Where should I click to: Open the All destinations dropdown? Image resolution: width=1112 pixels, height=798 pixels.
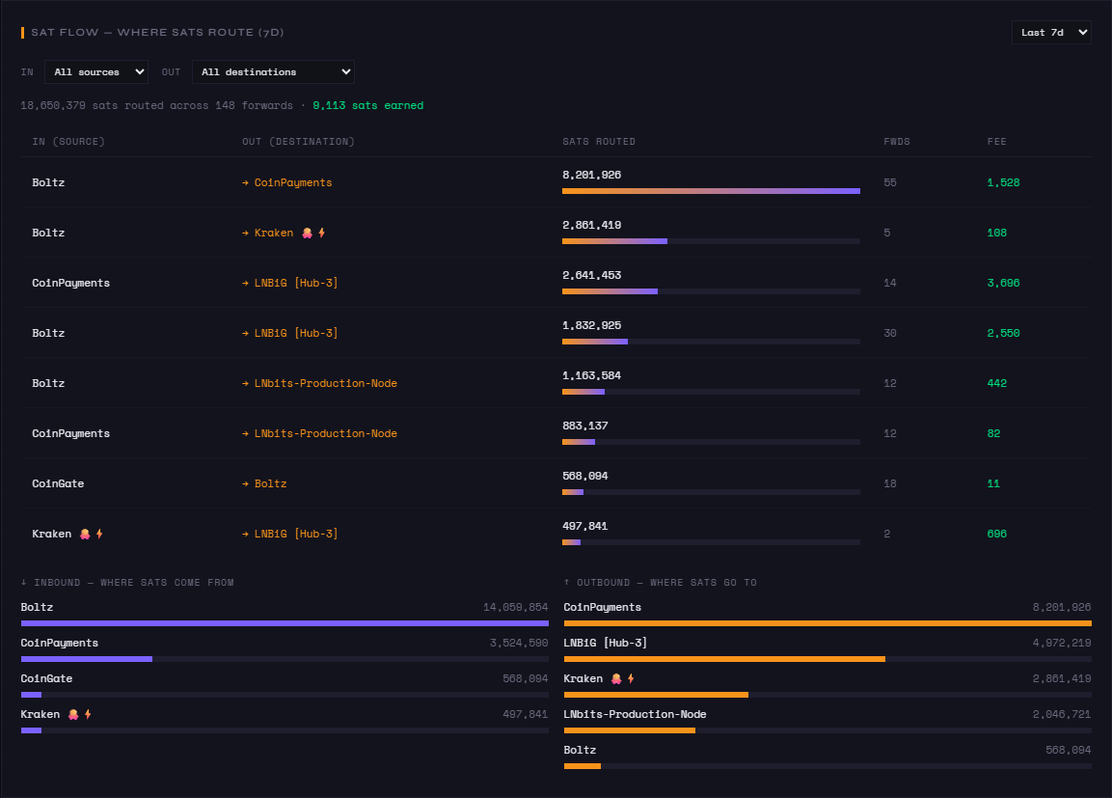click(273, 71)
